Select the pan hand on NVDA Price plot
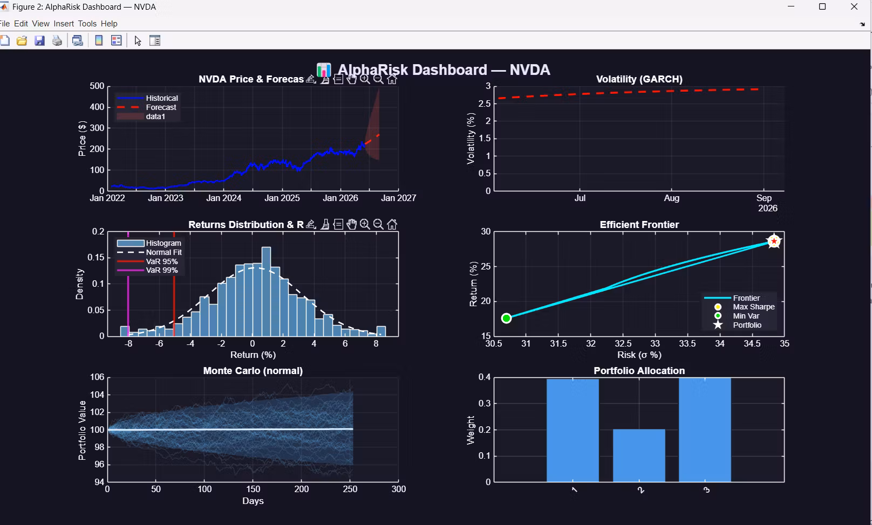Screen dimensions: 872x525 coord(352,79)
